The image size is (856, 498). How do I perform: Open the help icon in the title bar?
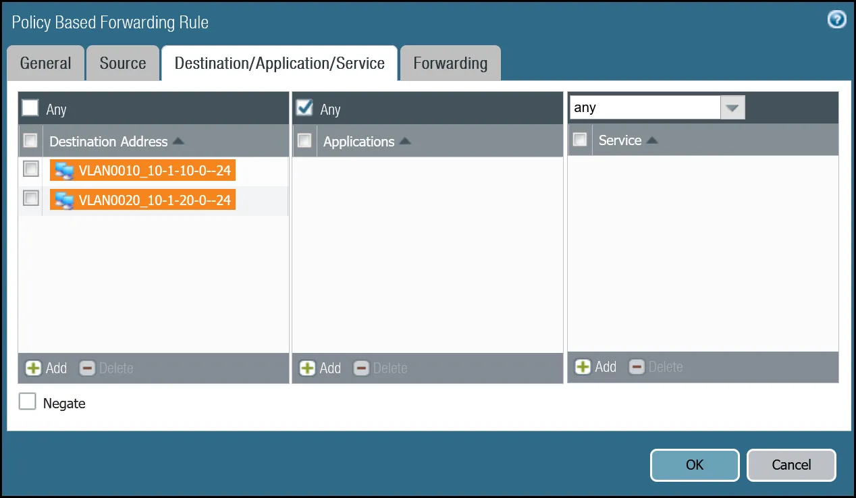[x=836, y=20]
